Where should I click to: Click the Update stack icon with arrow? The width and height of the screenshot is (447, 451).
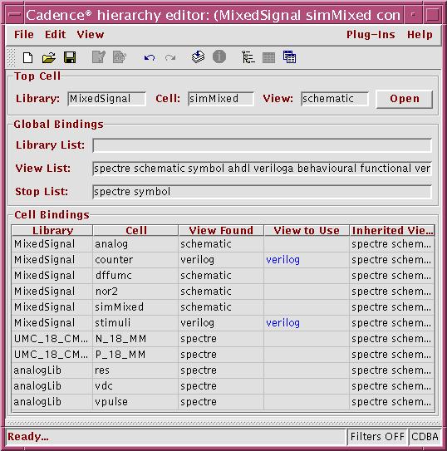[198, 57]
